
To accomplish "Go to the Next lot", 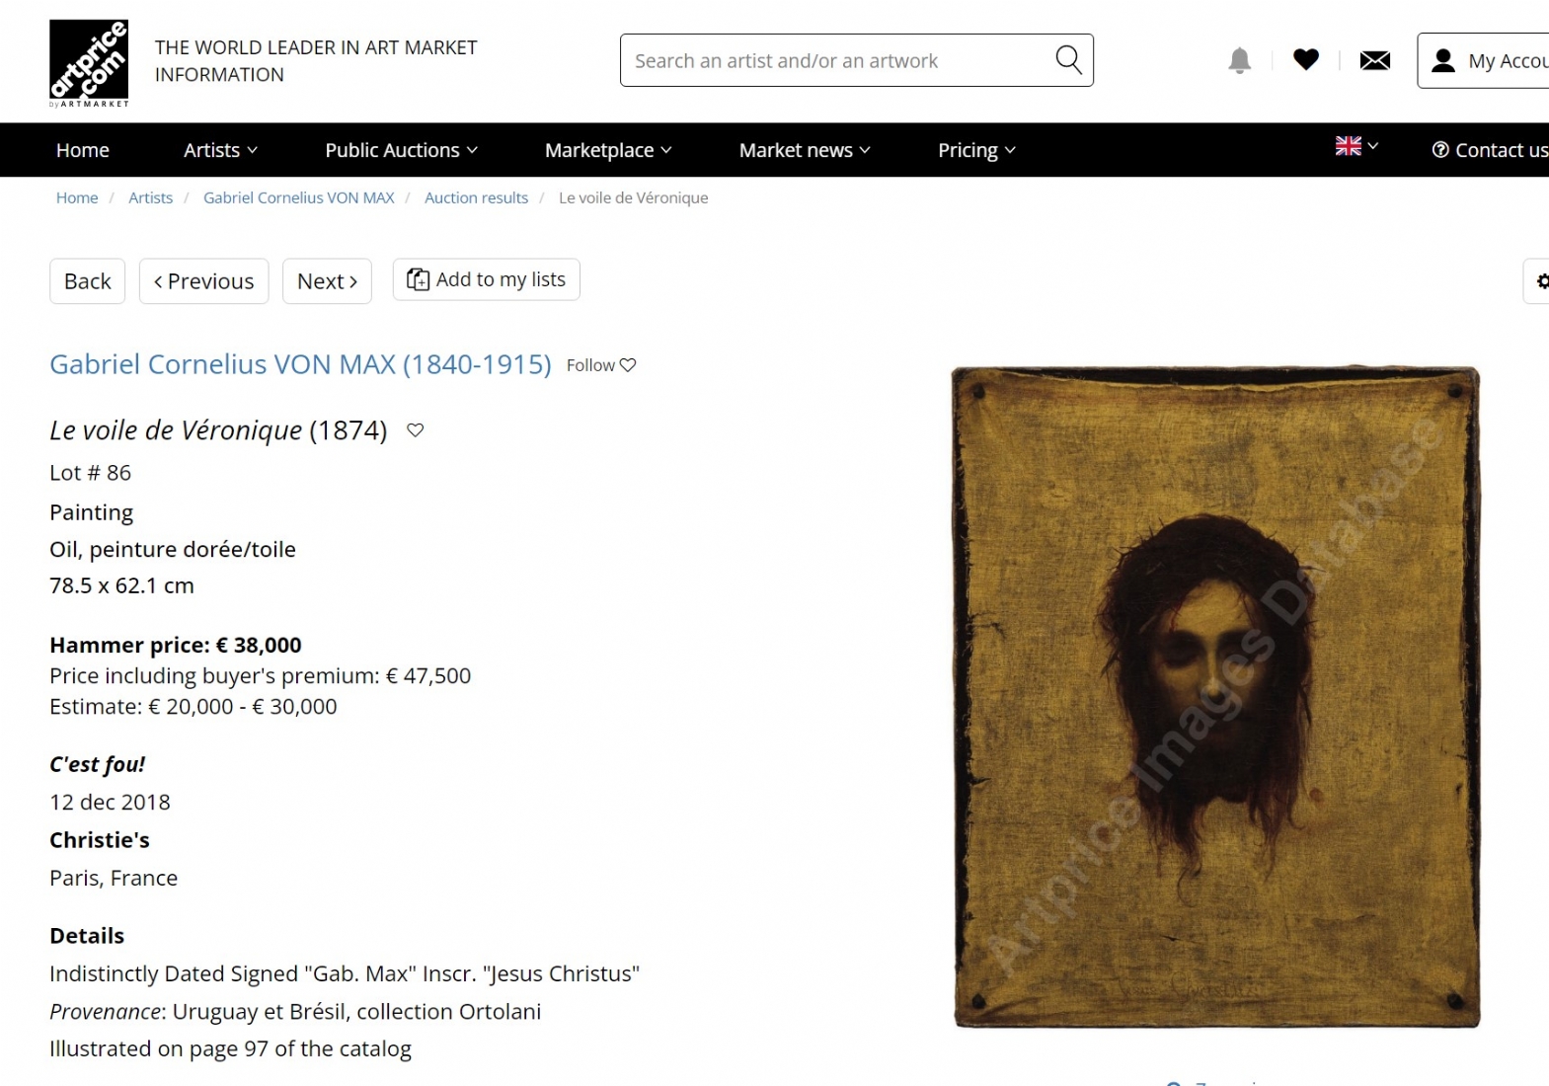I will [x=327, y=281].
